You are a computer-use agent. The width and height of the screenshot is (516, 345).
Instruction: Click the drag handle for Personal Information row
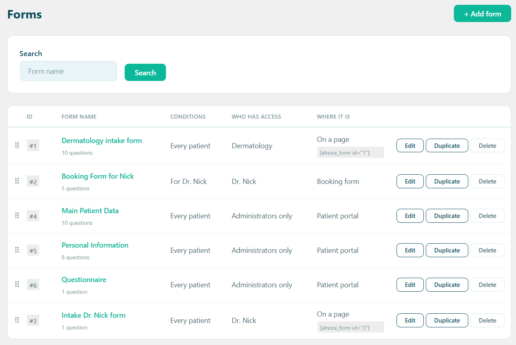pyautogui.click(x=17, y=250)
